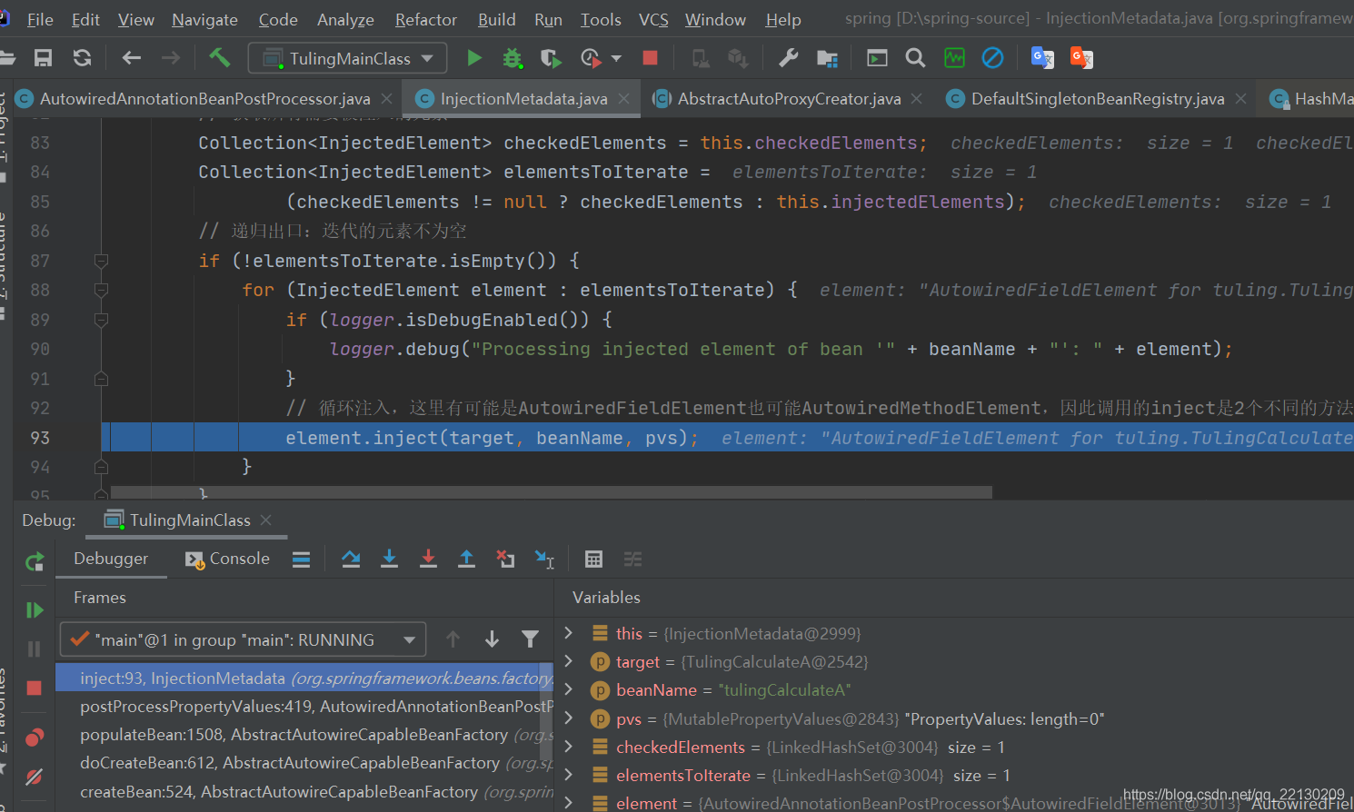1354x812 pixels.
Task: Start debugging with the bug icon
Action: click(513, 58)
